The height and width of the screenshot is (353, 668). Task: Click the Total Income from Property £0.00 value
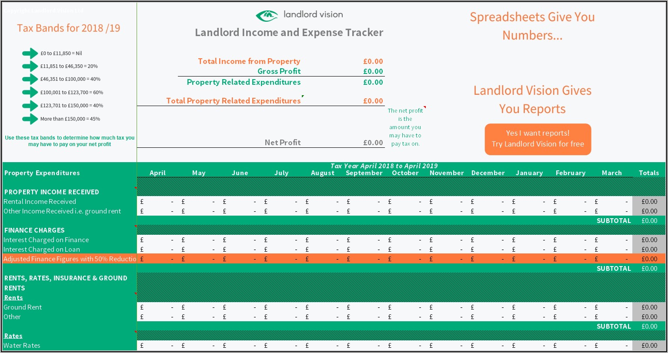tap(373, 62)
